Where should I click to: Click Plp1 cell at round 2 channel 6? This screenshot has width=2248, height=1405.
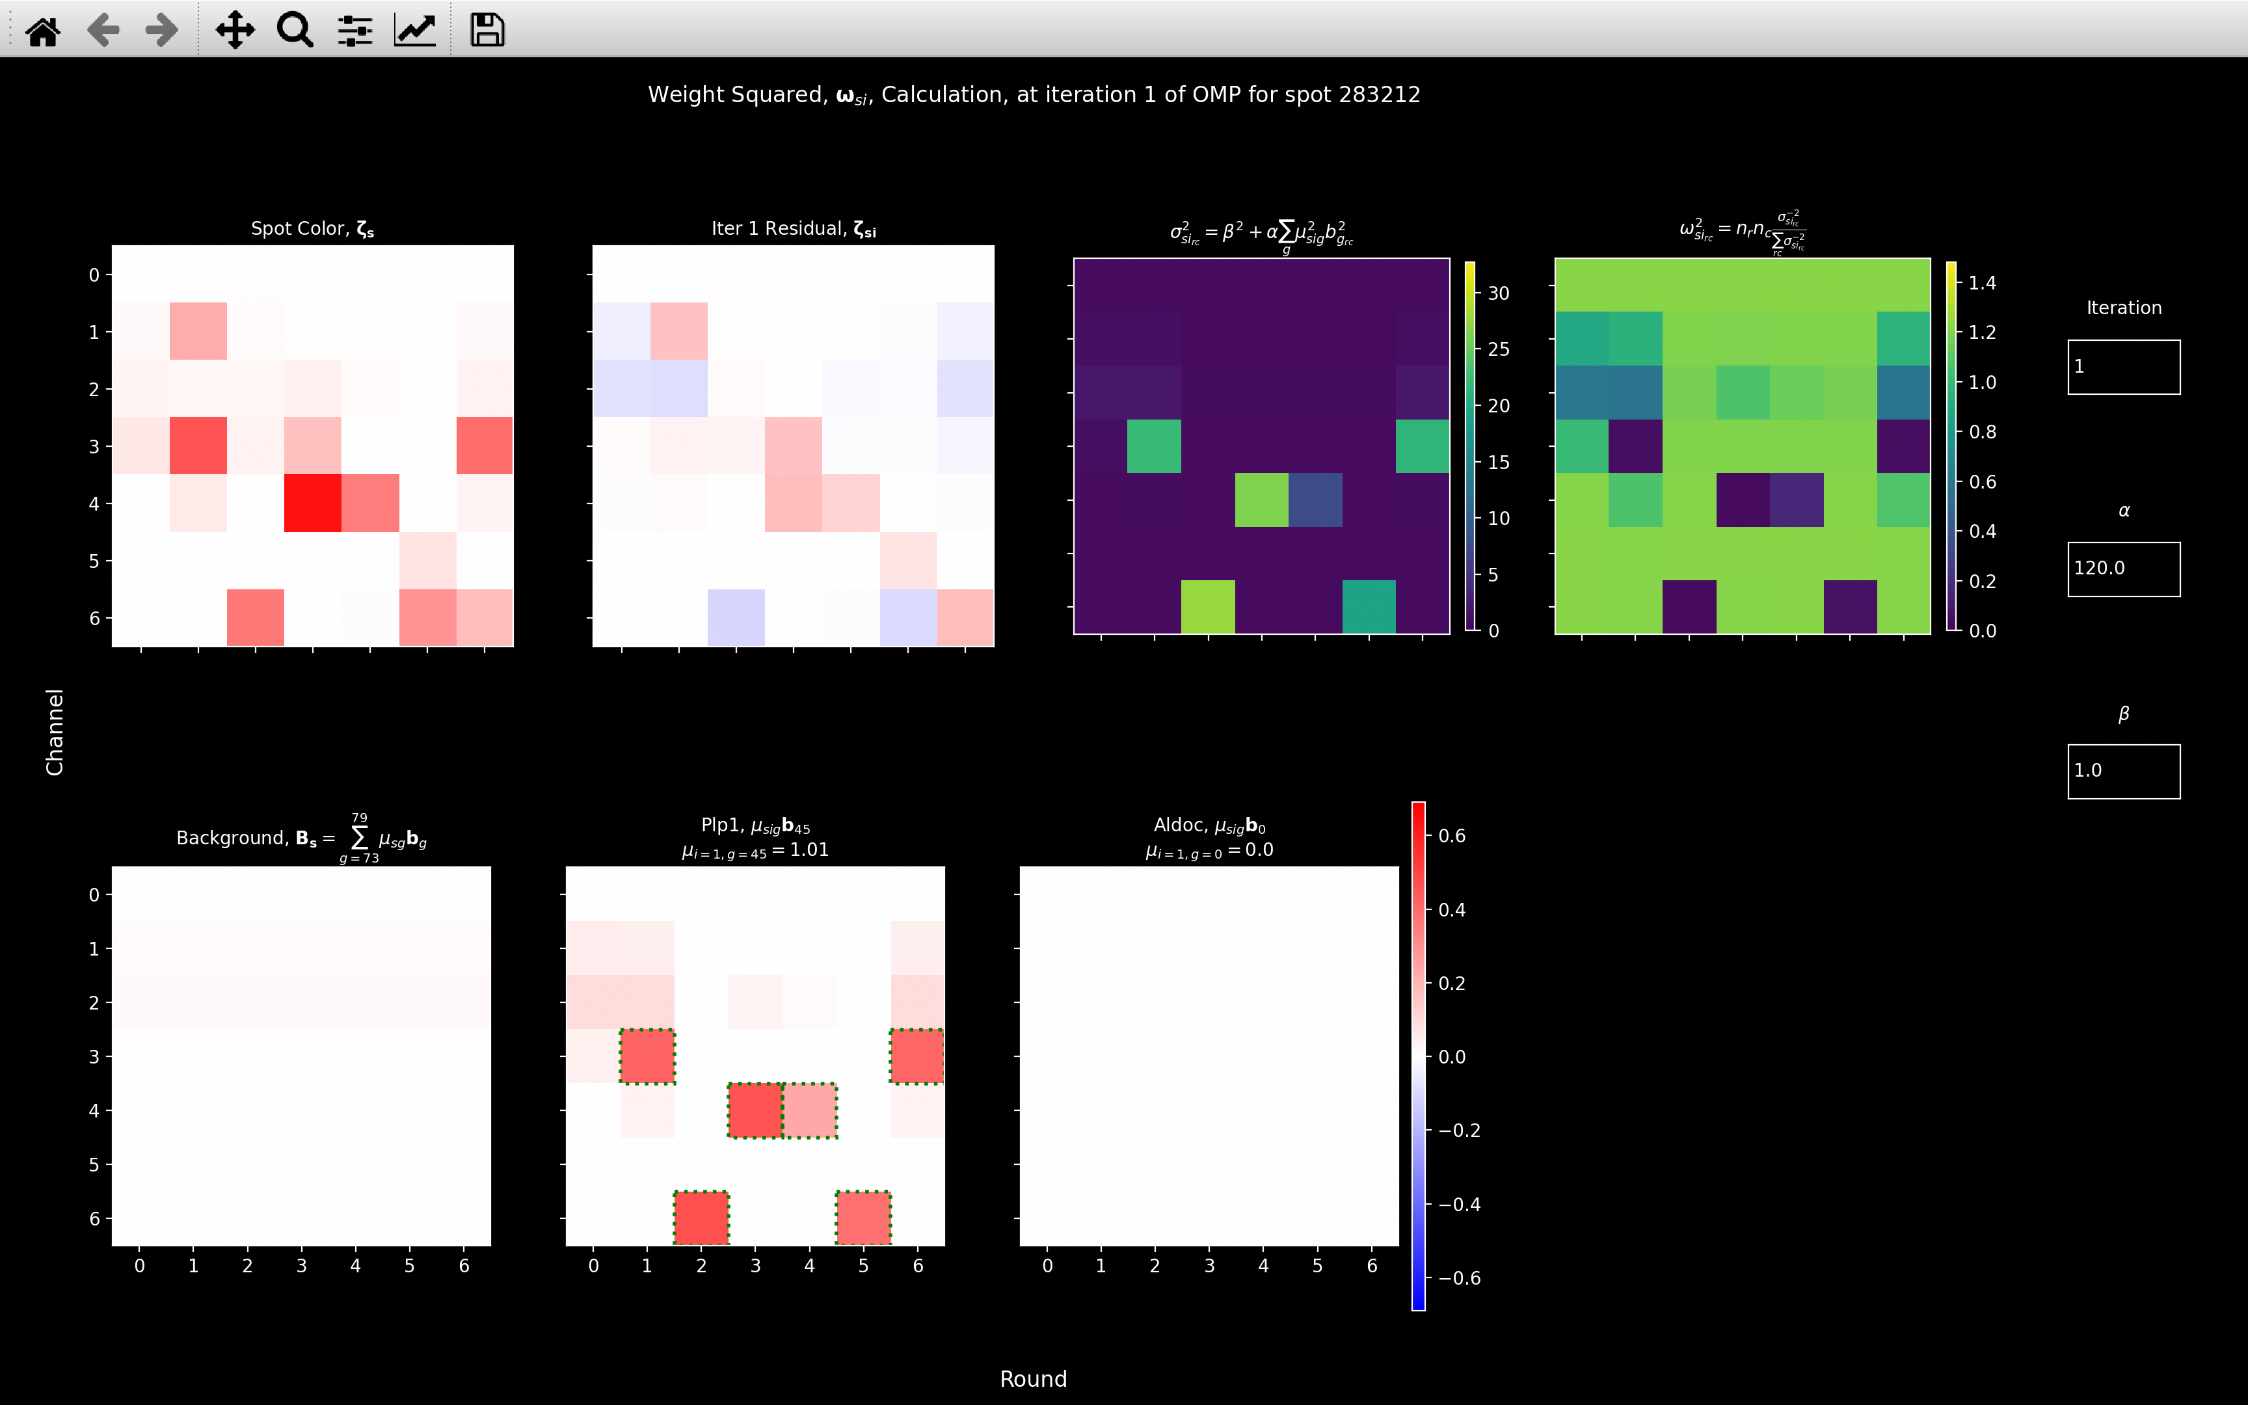(701, 1218)
